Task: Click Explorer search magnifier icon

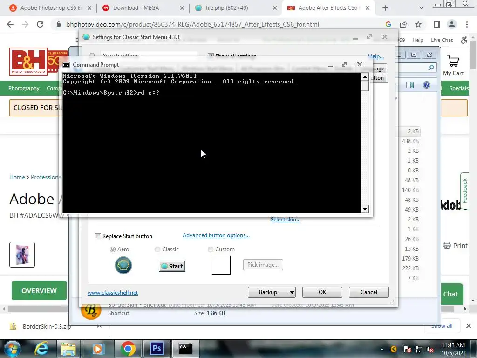Action: [431, 68]
